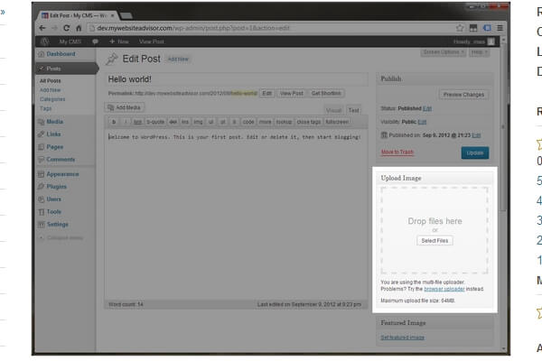Collapse the admin sidebar menu

[x=61, y=237]
